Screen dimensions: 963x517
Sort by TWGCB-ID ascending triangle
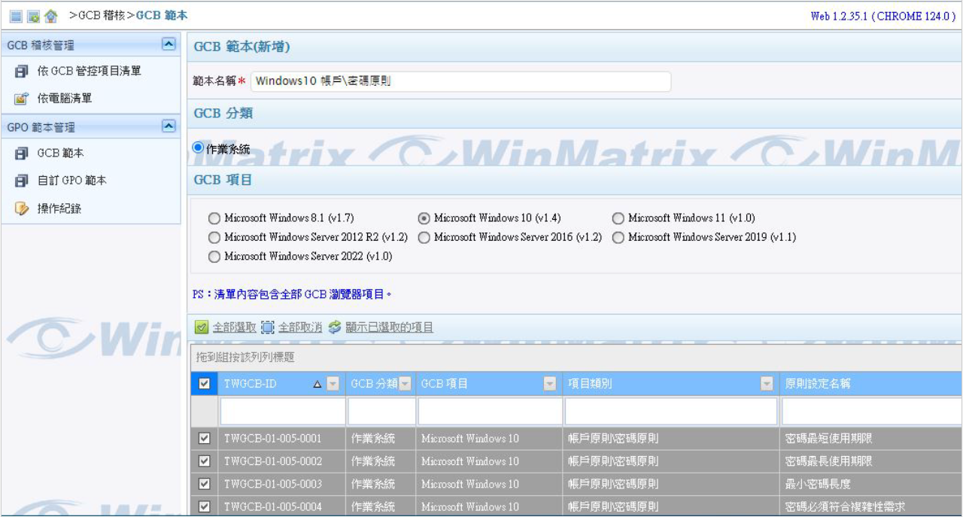(317, 384)
